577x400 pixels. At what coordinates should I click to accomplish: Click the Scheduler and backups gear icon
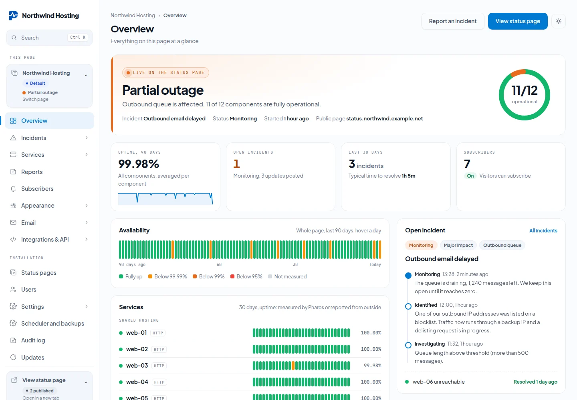tap(13, 323)
